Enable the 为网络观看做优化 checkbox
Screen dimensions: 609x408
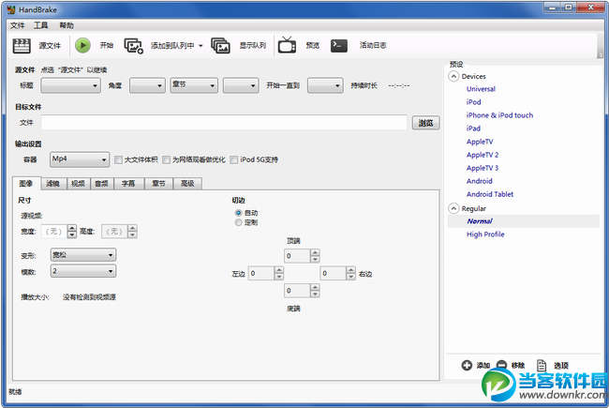tap(166, 159)
